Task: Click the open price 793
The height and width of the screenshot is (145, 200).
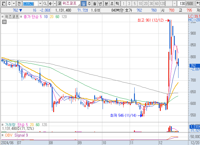Action: point(172,10)
